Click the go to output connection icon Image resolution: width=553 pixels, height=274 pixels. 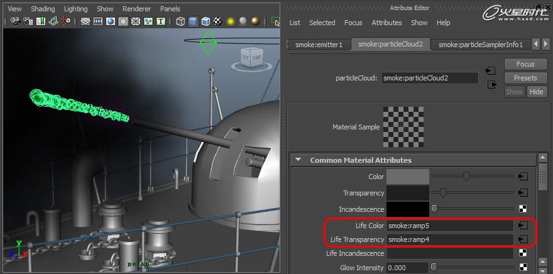[x=492, y=85]
